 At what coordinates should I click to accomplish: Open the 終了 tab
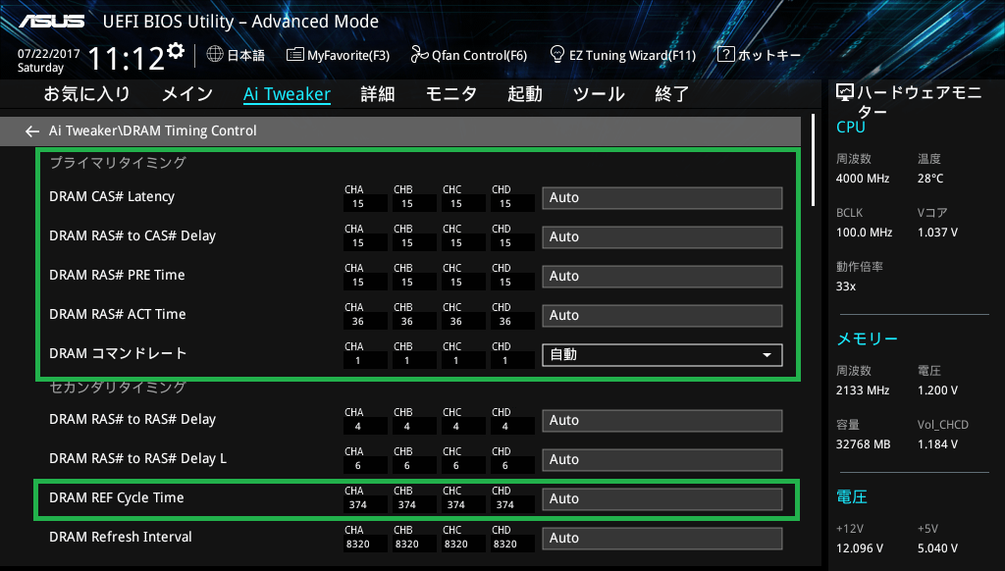(x=671, y=94)
